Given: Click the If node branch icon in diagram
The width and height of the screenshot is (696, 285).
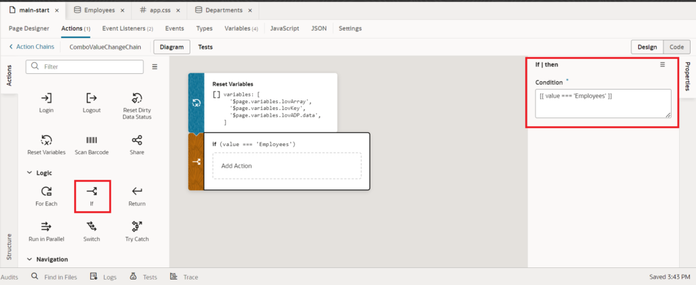Looking at the screenshot, I should click(x=196, y=161).
